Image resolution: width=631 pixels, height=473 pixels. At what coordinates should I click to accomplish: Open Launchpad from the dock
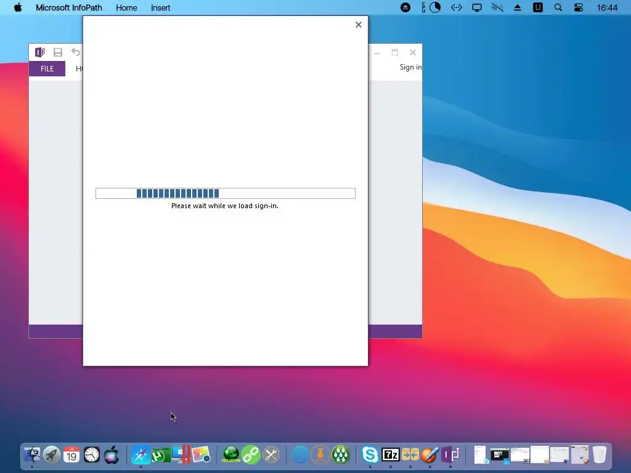52,455
